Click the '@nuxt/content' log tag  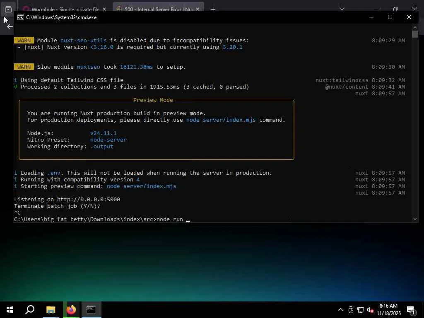347,87
